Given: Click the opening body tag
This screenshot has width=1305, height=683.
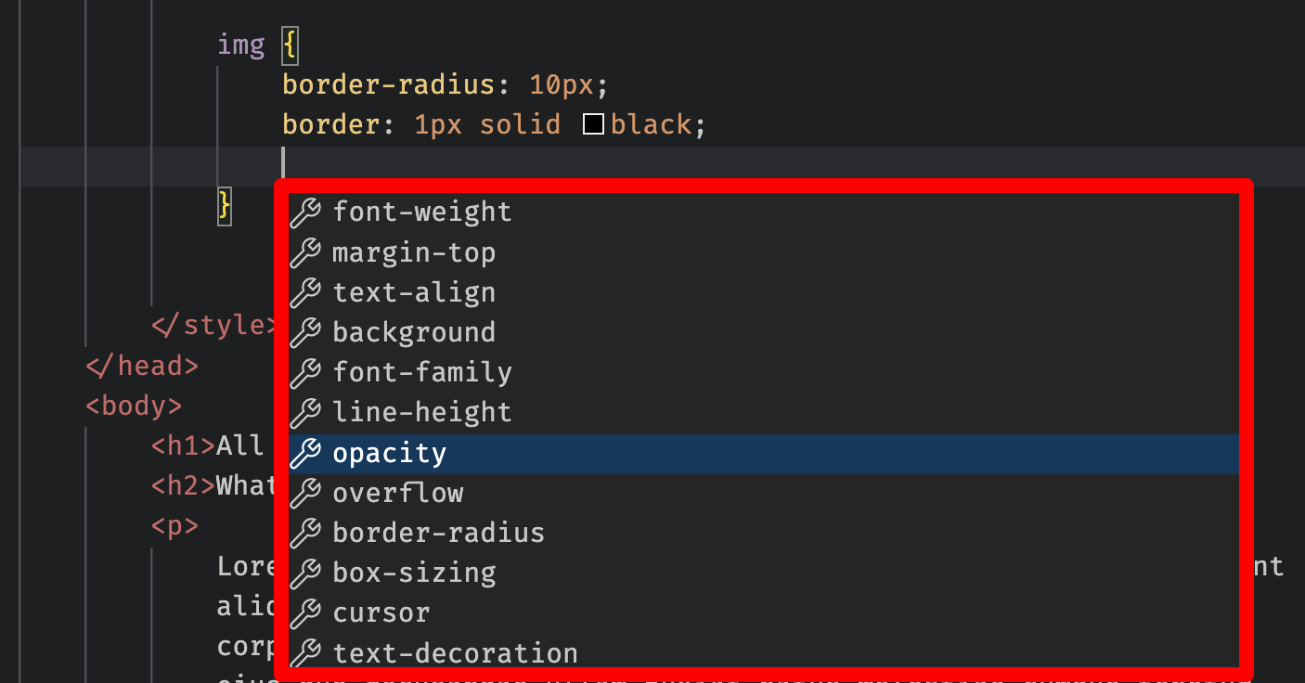Looking at the screenshot, I should [x=134, y=406].
